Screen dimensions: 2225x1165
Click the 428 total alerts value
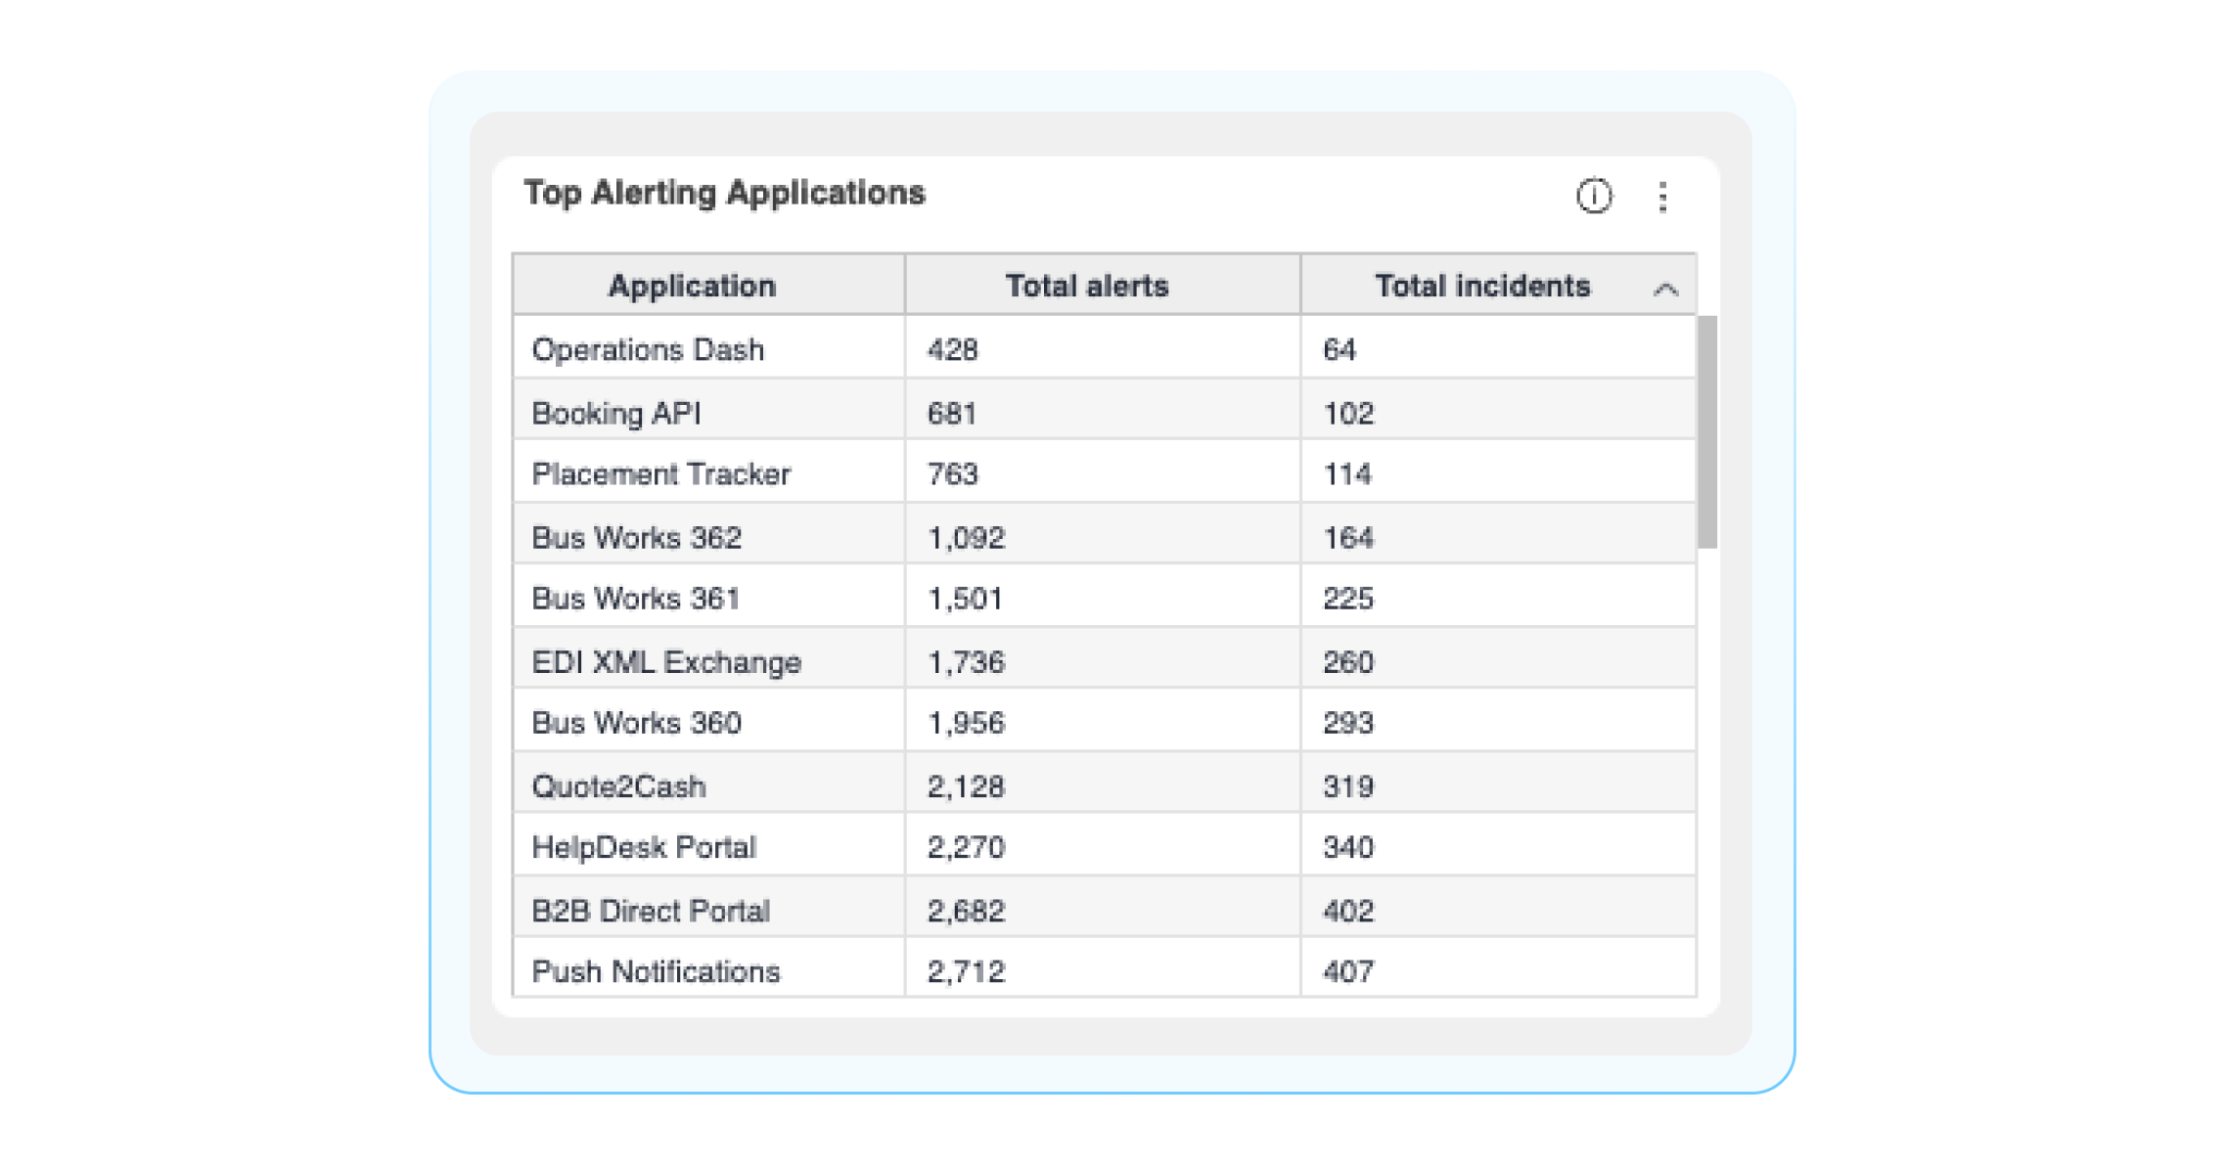952,349
